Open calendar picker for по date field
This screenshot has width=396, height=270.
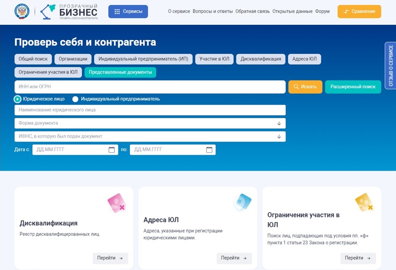209,150
